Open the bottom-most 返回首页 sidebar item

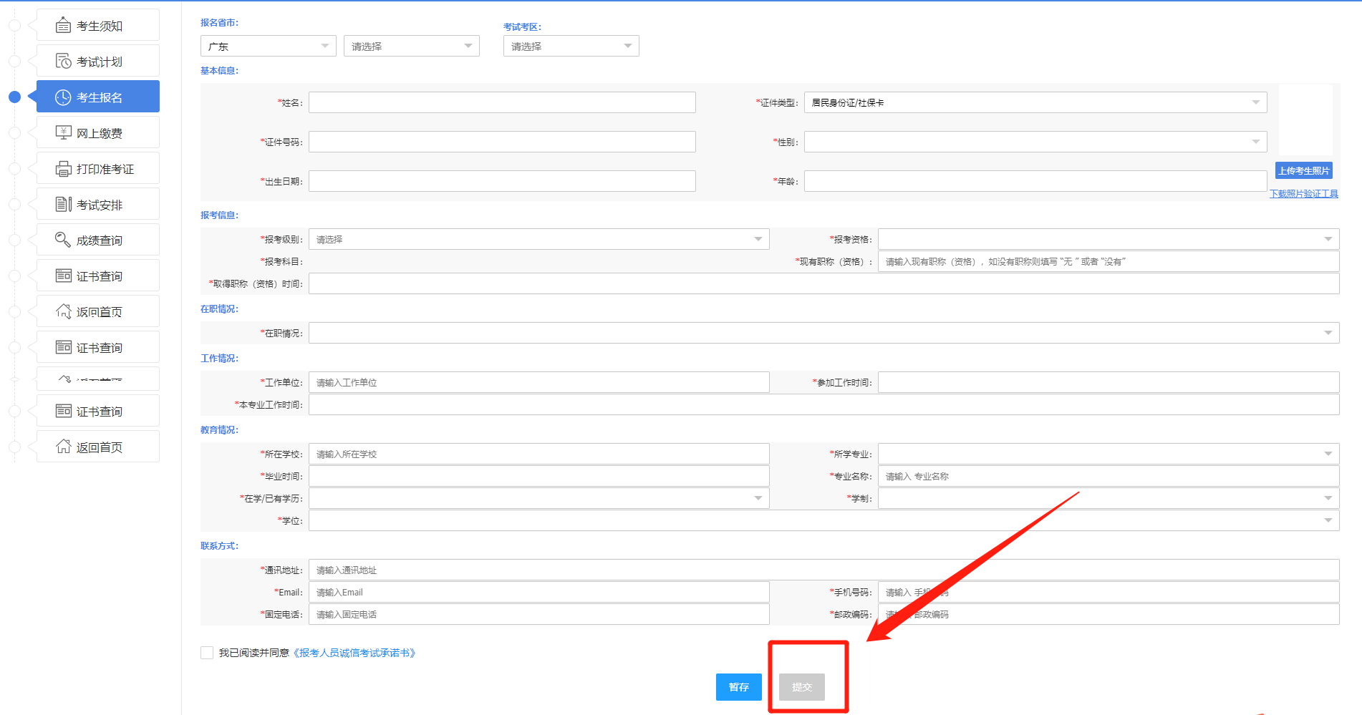98,447
